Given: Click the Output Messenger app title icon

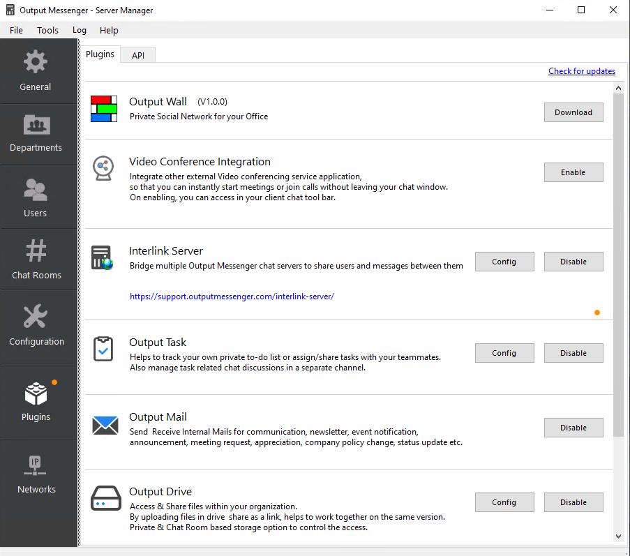Looking at the screenshot, I should click(x=10, y=10).
